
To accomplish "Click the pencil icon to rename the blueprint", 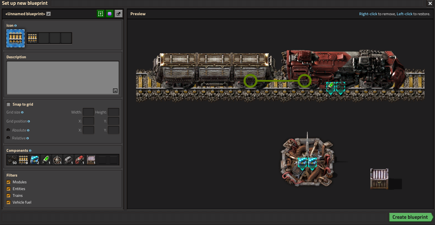I will pos(48,14).
